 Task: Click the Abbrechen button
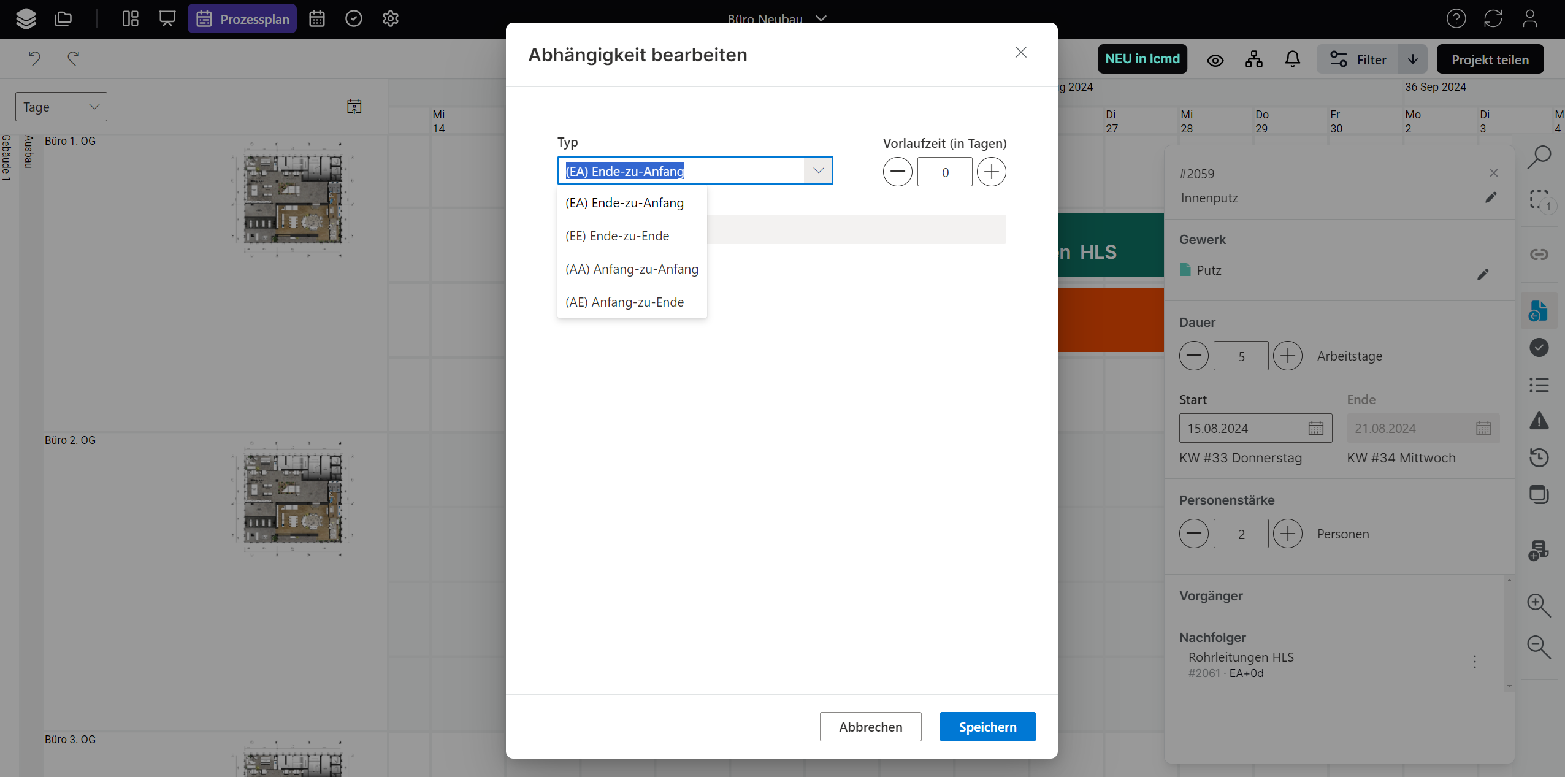[x=871, y=727]
